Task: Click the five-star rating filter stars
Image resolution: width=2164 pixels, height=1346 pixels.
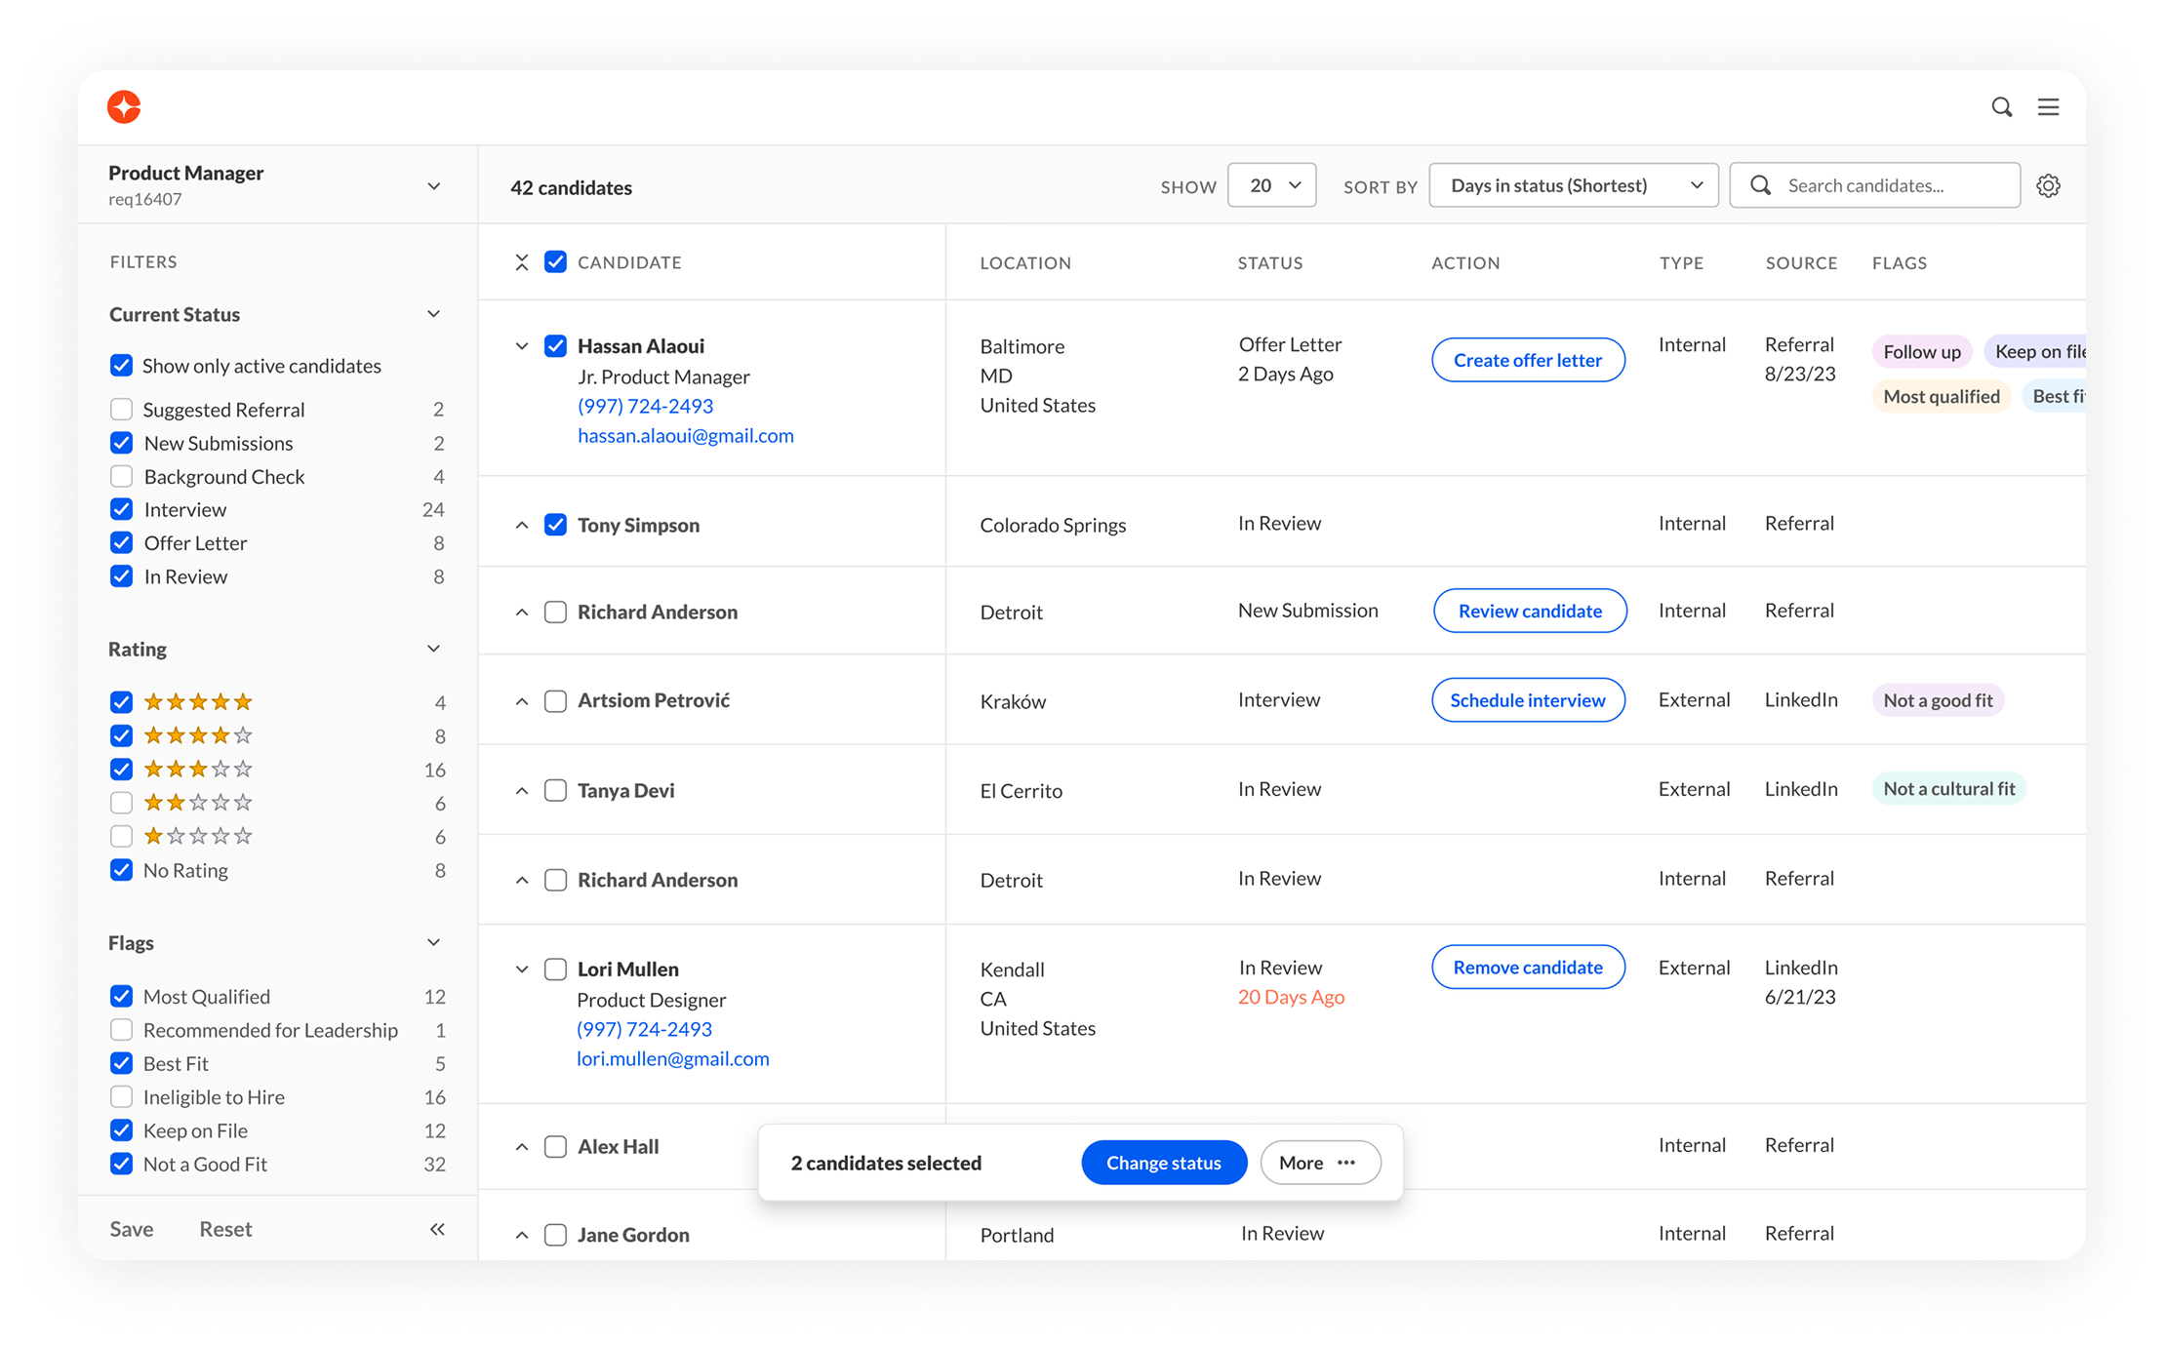Action: pos(198,702)
